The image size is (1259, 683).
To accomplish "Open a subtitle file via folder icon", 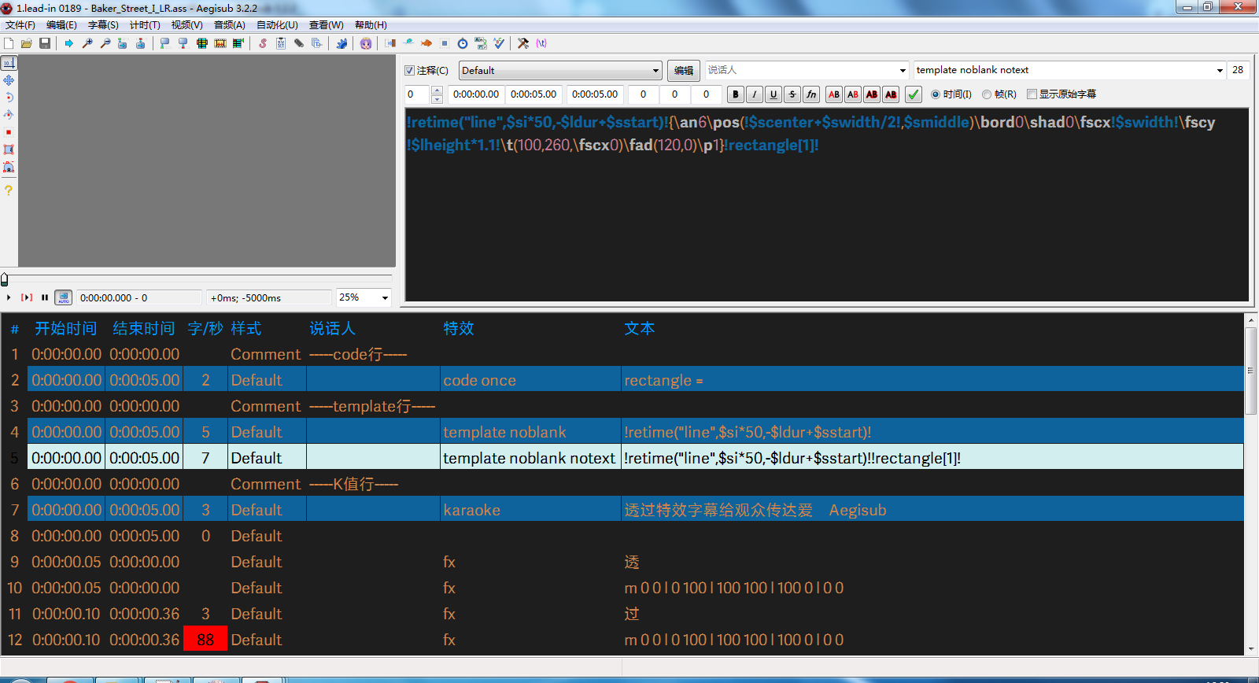I will click(27, 43).
